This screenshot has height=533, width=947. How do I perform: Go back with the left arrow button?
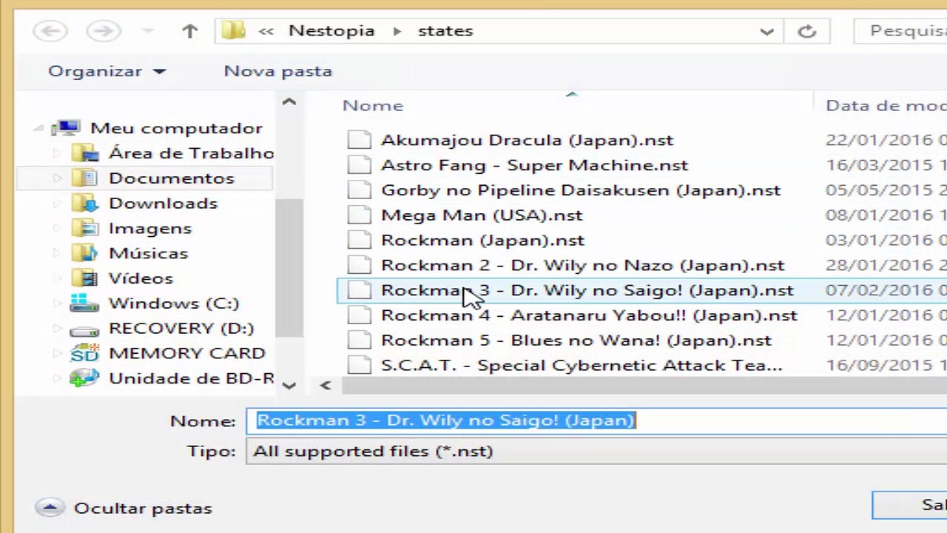pyautogui.click(x=50, y=31)
